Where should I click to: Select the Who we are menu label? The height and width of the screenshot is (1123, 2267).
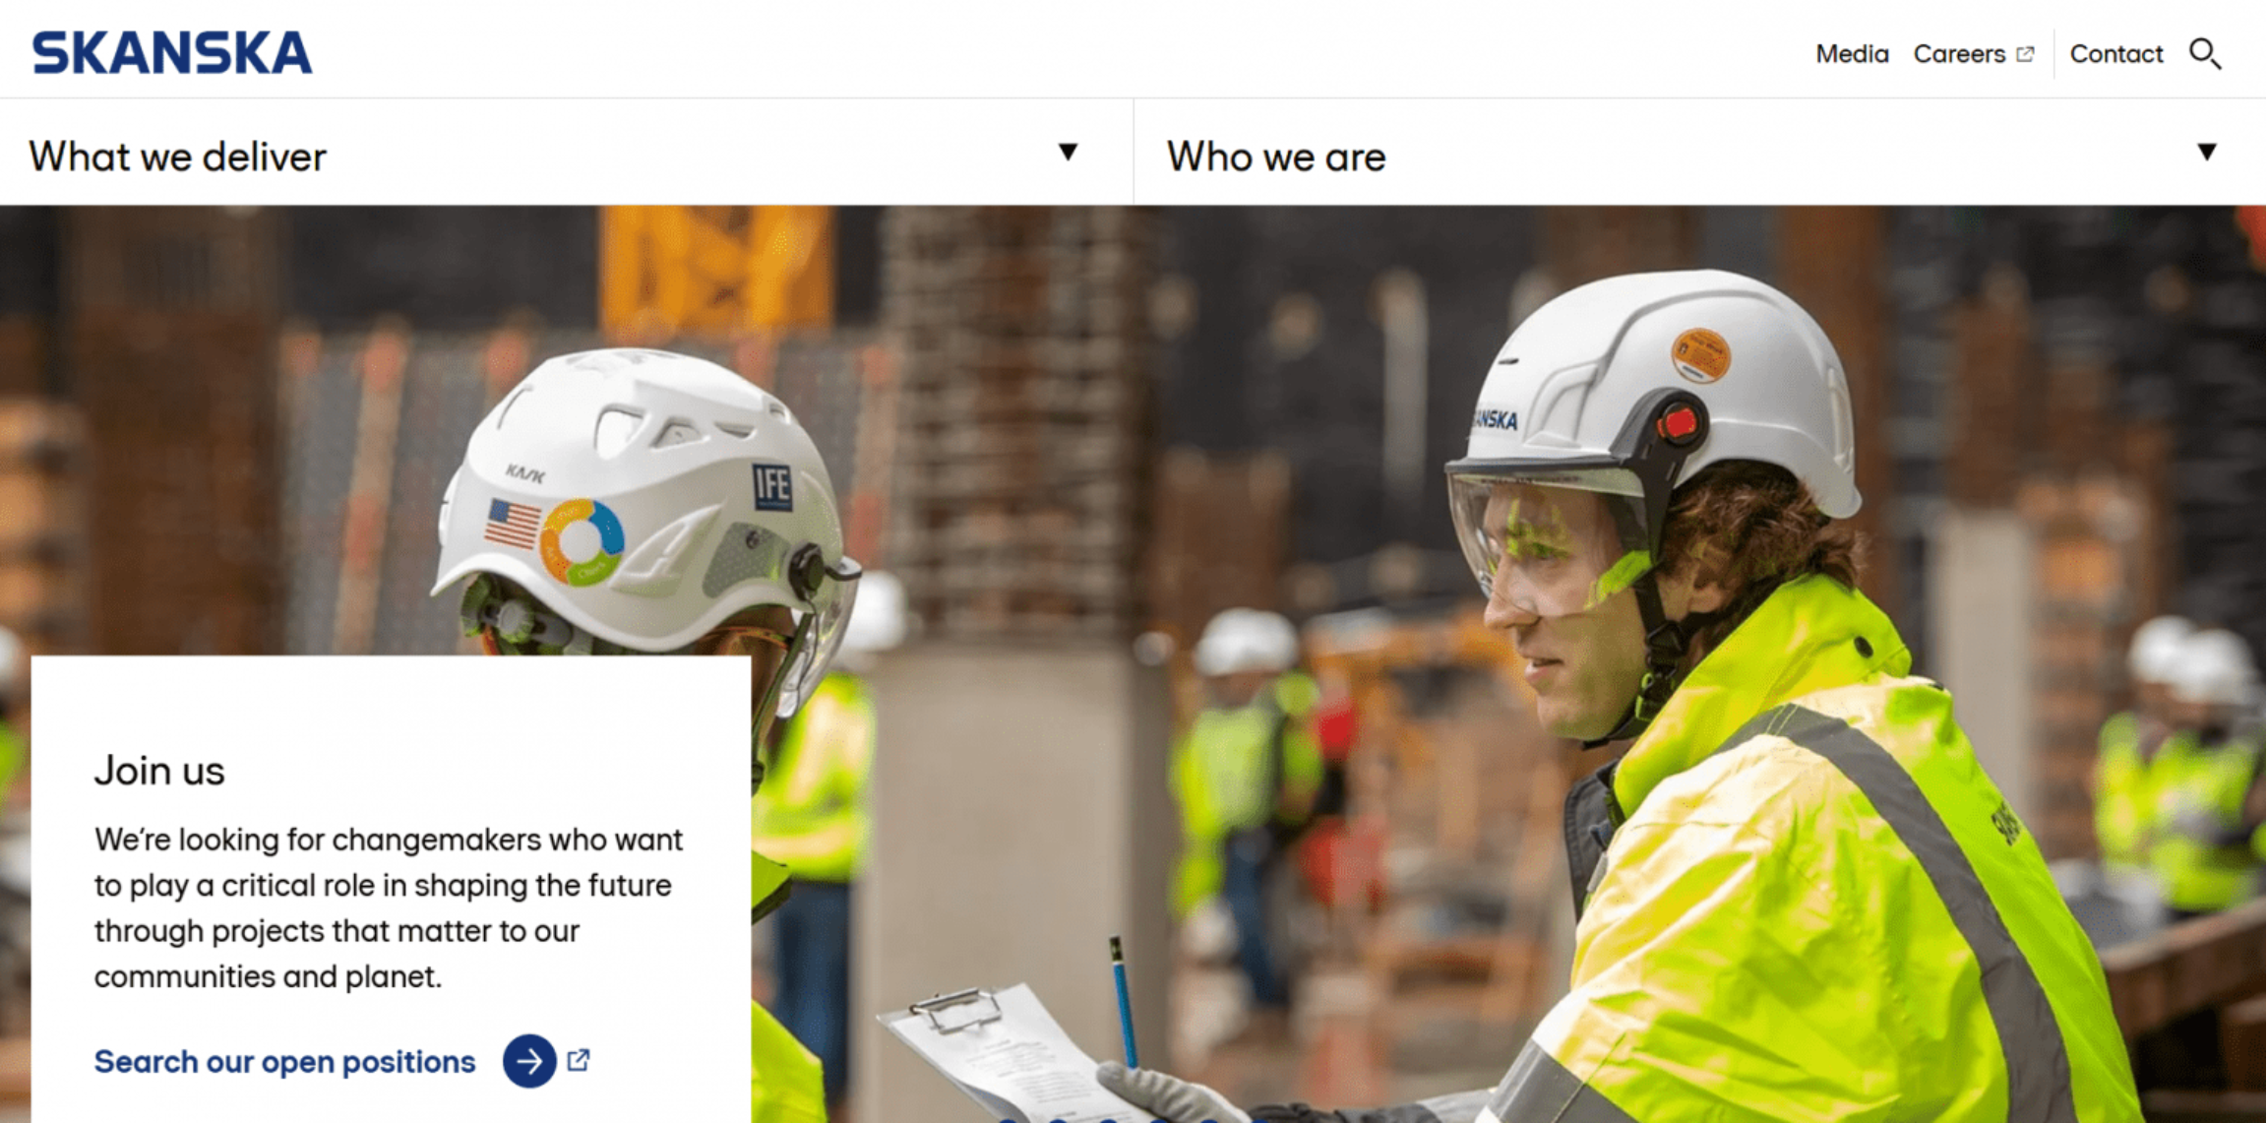1276,156
